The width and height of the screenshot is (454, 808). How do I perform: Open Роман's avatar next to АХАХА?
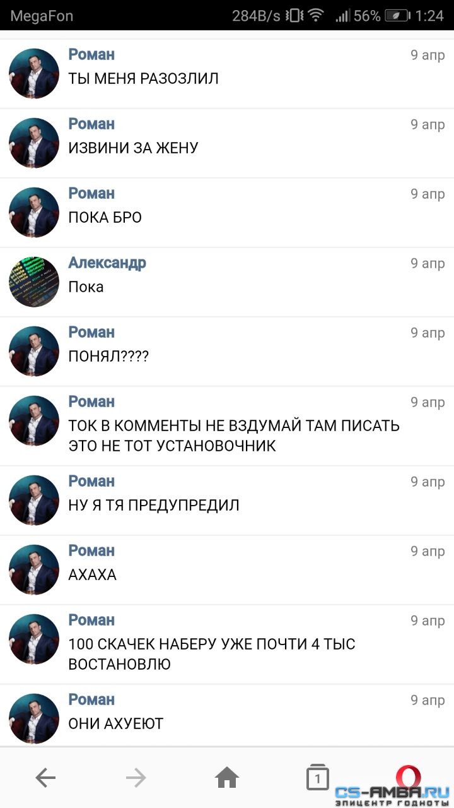[x=34, y=569]
